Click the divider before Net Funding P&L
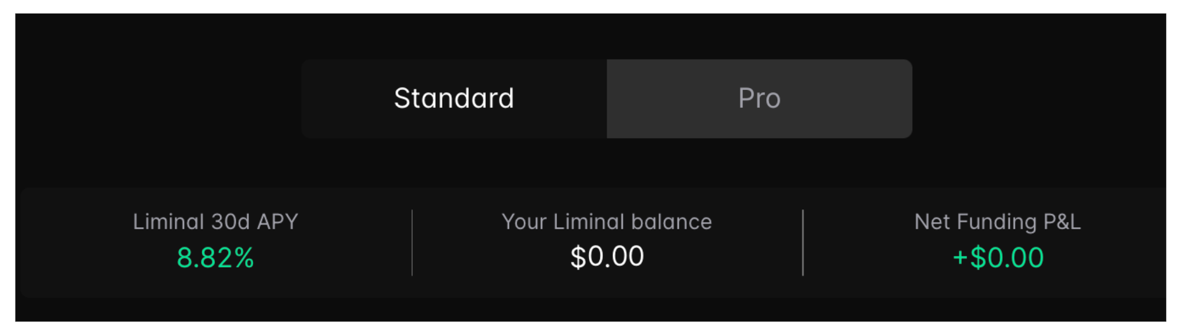Screen dimensions: 1181x335 [x=802, y=242]
